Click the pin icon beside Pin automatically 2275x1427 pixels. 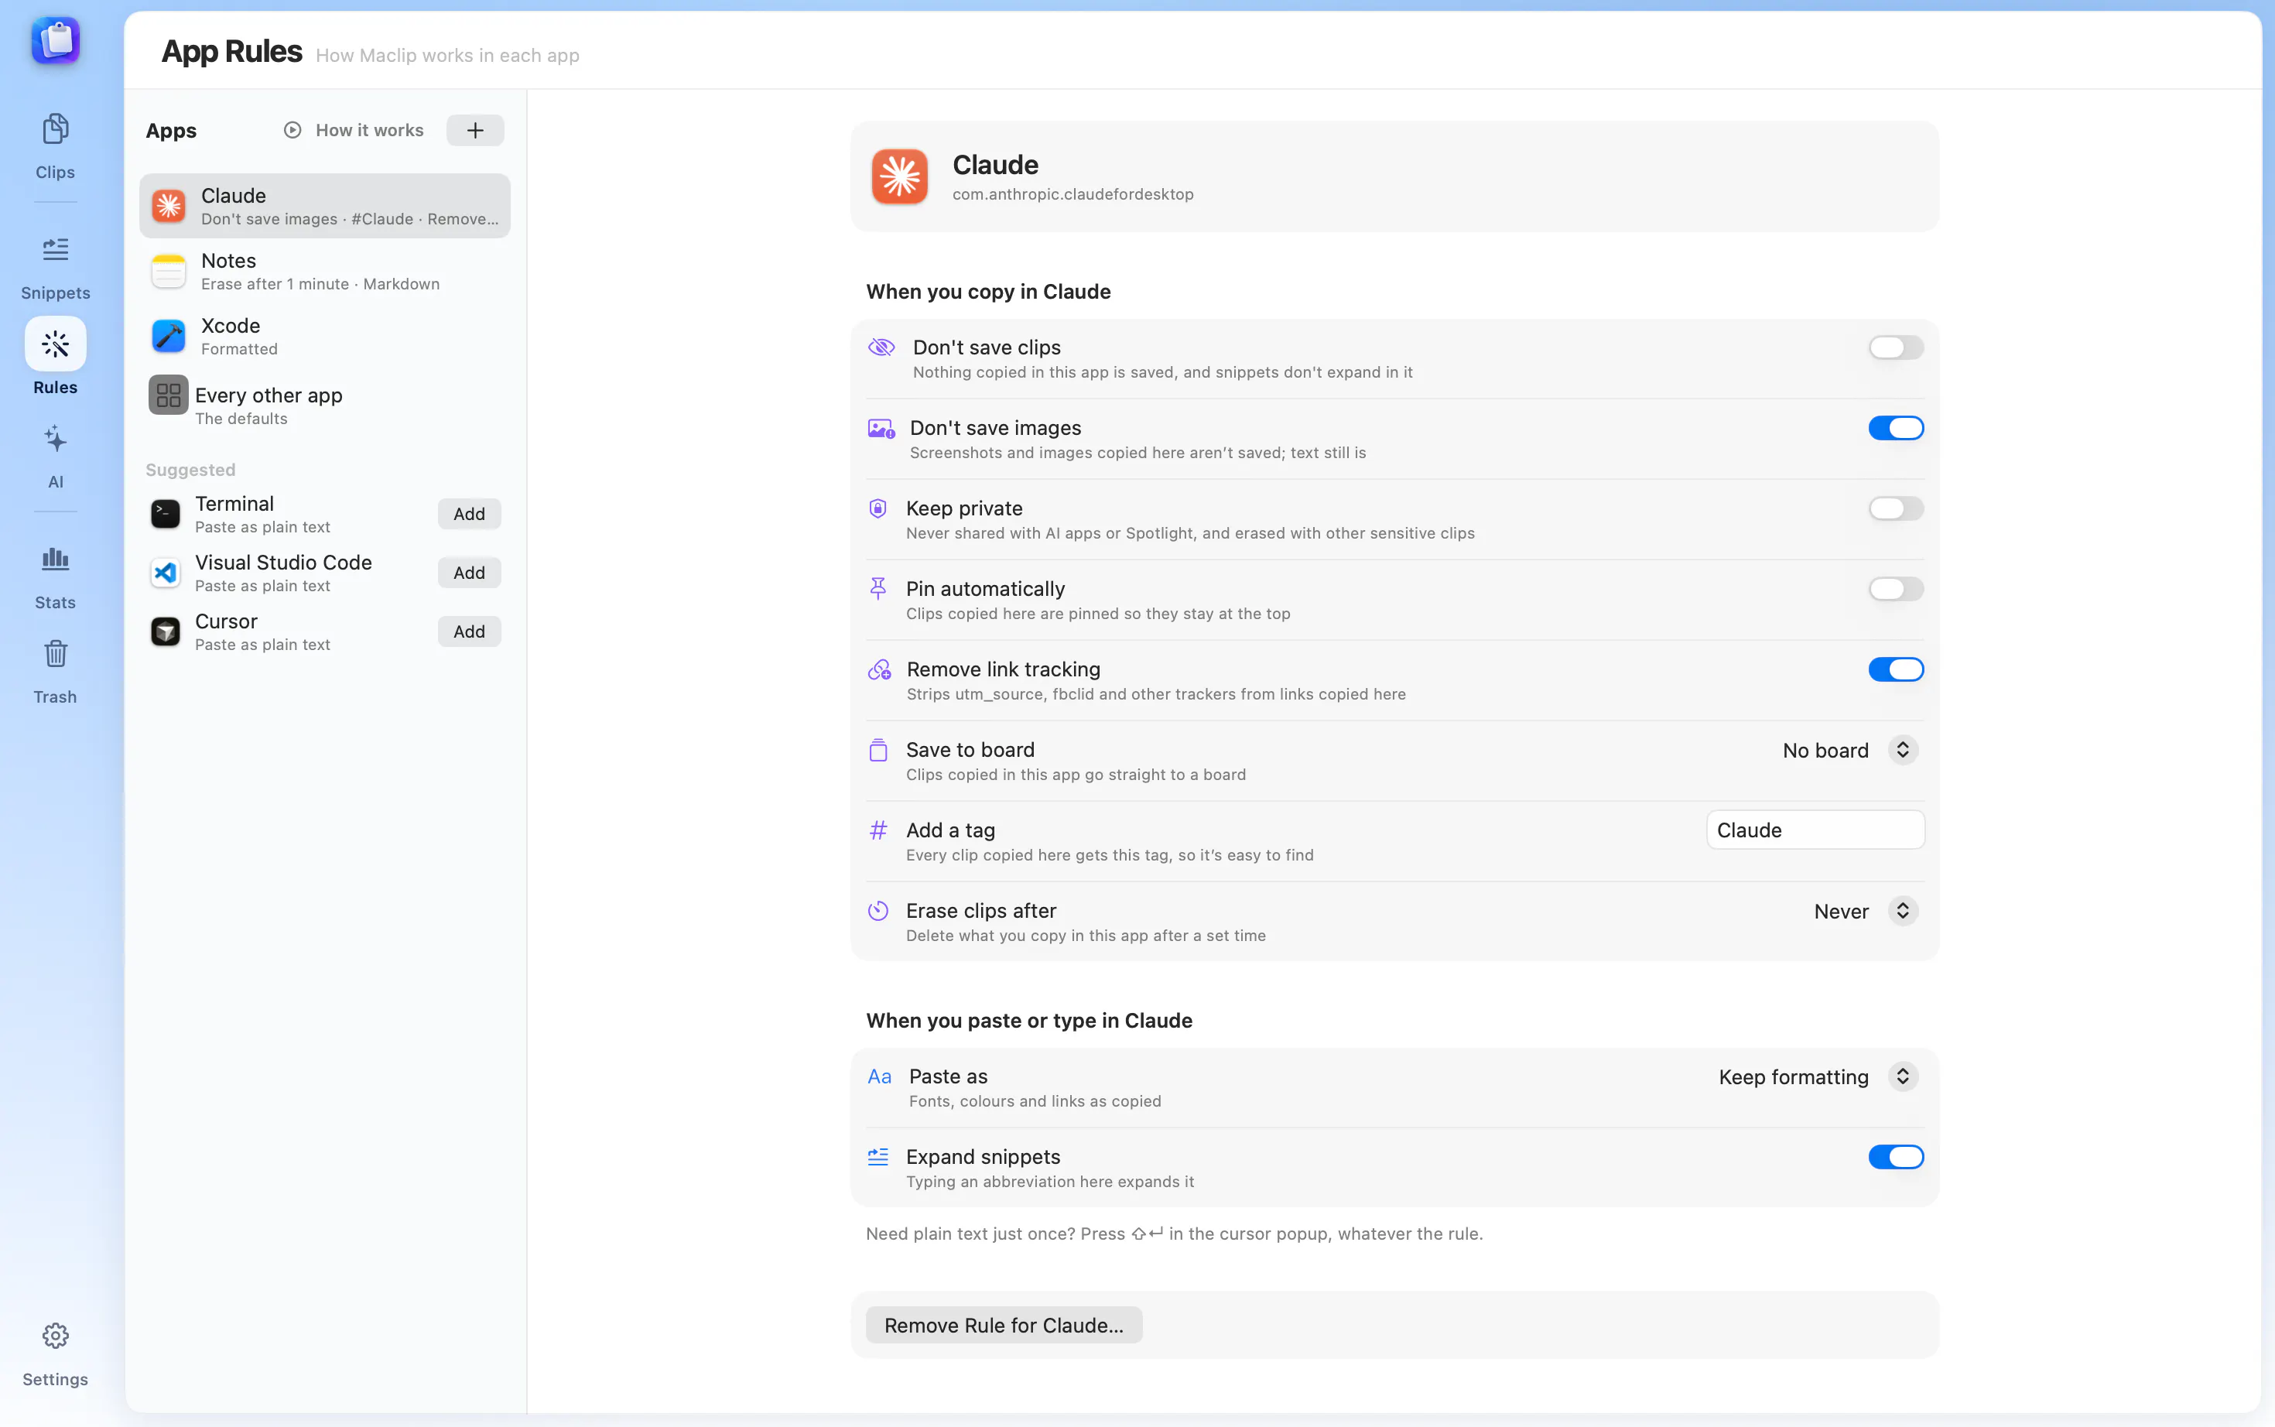877,589
